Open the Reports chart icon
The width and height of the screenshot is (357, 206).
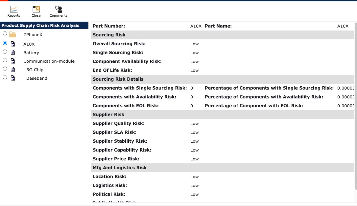14,9
